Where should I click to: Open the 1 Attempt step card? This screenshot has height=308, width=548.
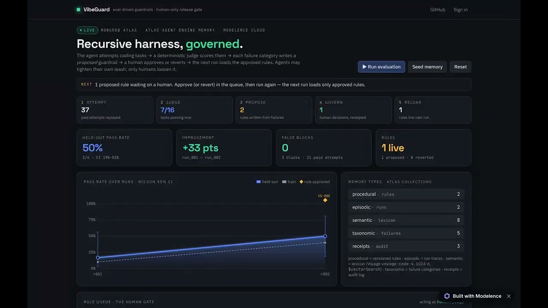coord(115,110)
